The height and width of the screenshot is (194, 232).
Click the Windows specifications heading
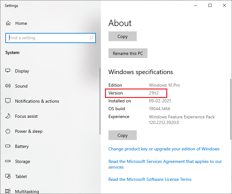click(141, 72)
